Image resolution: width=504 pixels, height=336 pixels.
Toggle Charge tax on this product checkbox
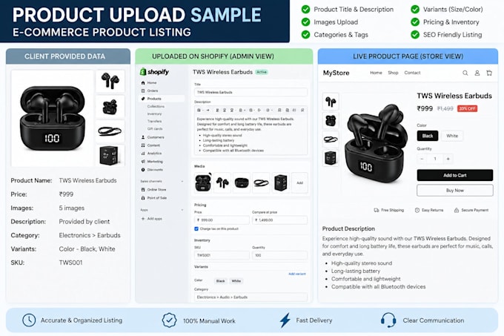196,228
